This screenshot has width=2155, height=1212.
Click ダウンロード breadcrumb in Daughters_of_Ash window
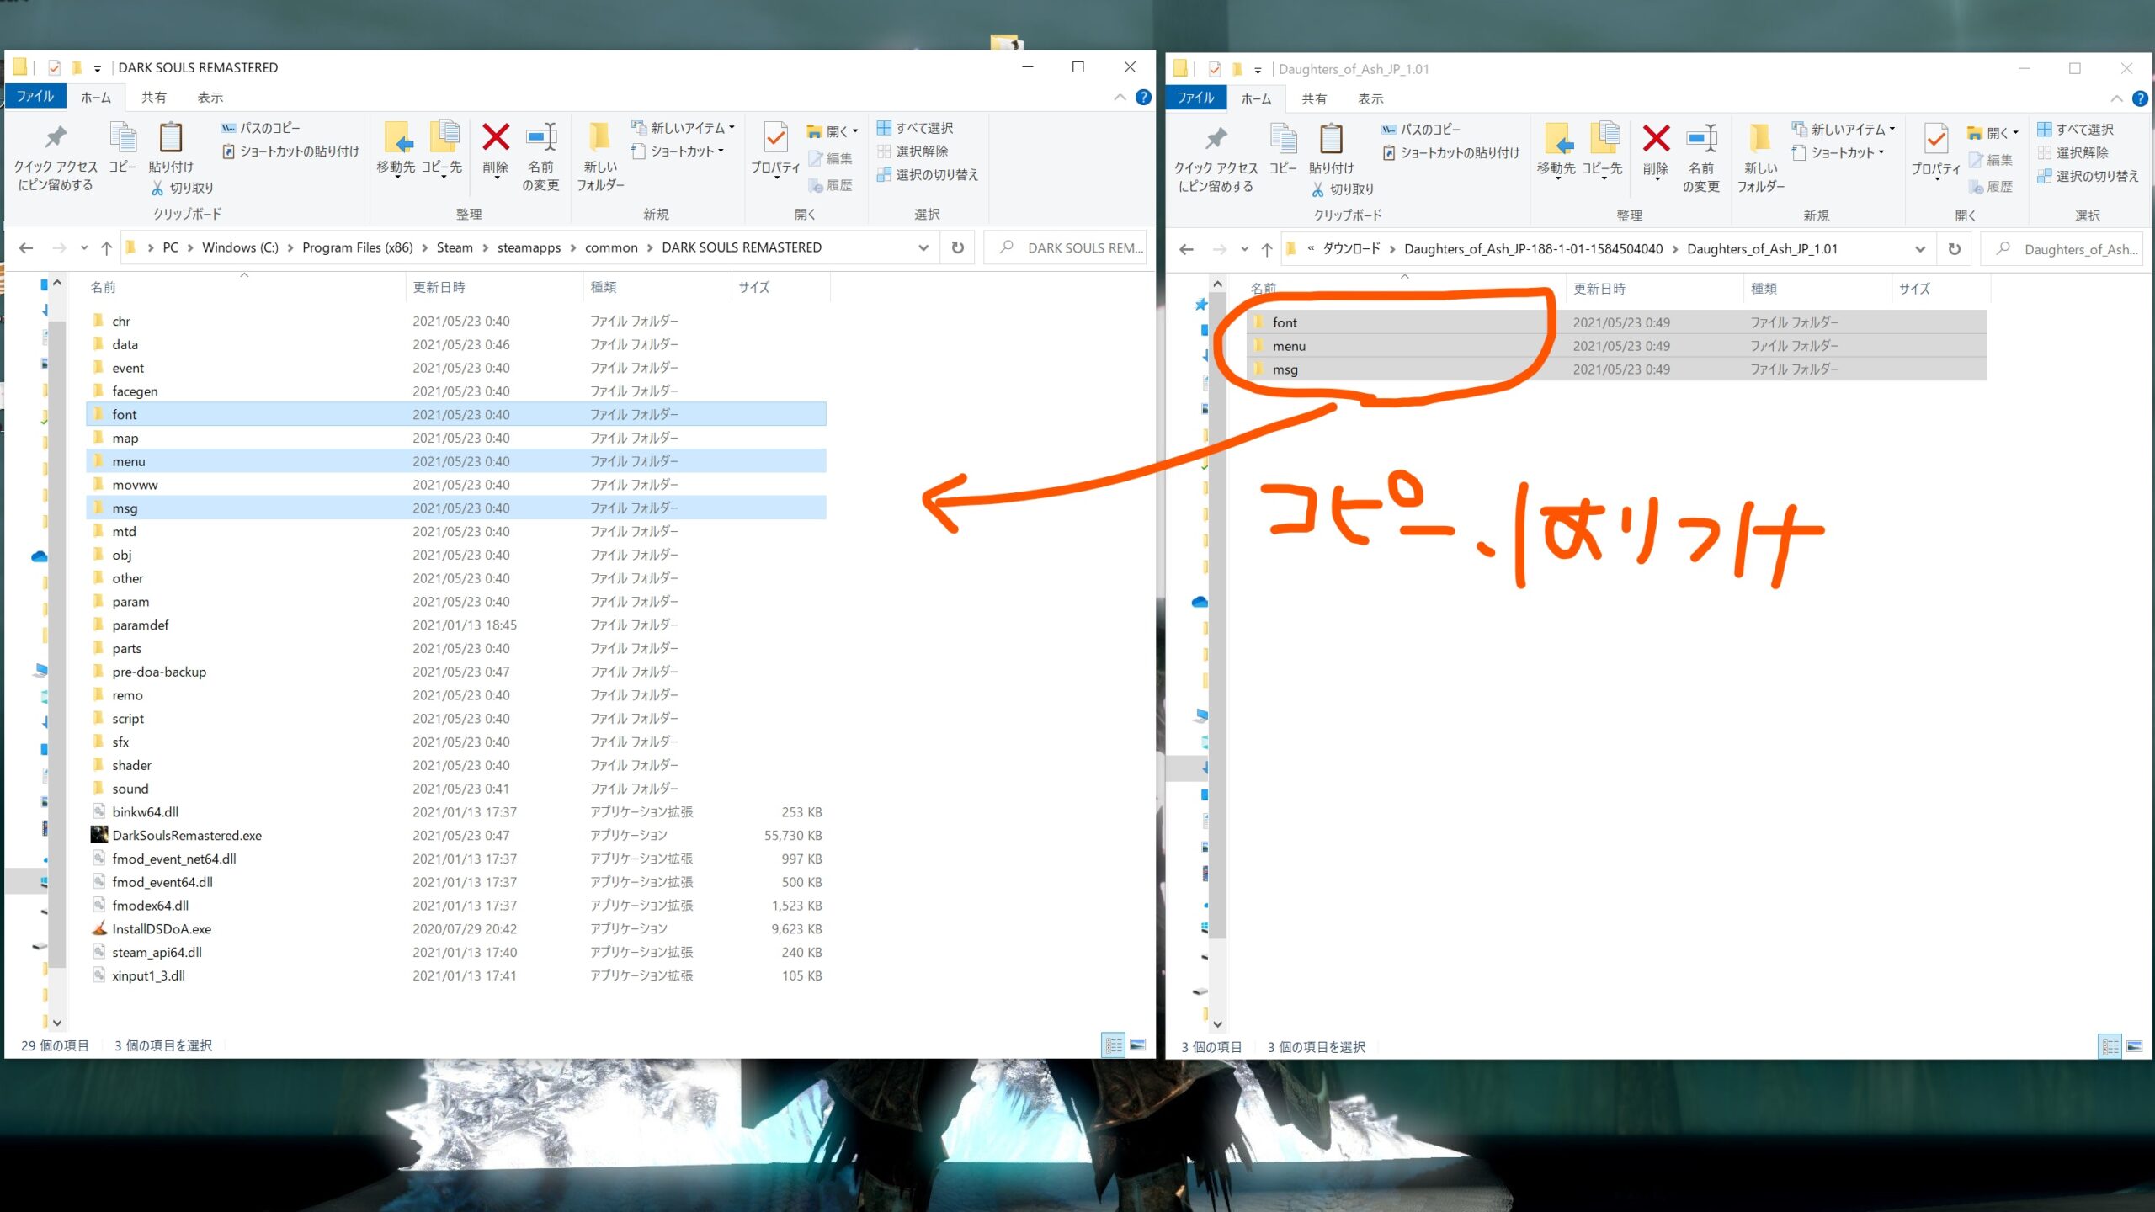point(1351,249)
